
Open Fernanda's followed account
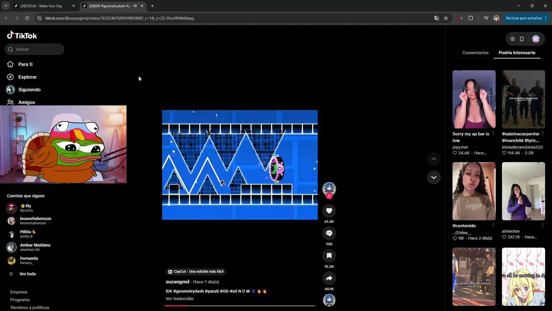[x=22, y=260]
